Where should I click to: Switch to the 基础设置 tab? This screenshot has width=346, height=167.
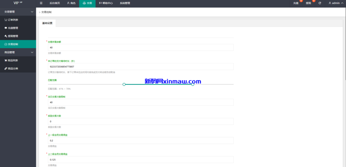[x=47, y=23]
